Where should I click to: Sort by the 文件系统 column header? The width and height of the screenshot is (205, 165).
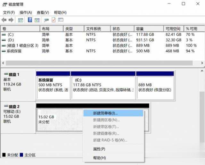point(97,29)
